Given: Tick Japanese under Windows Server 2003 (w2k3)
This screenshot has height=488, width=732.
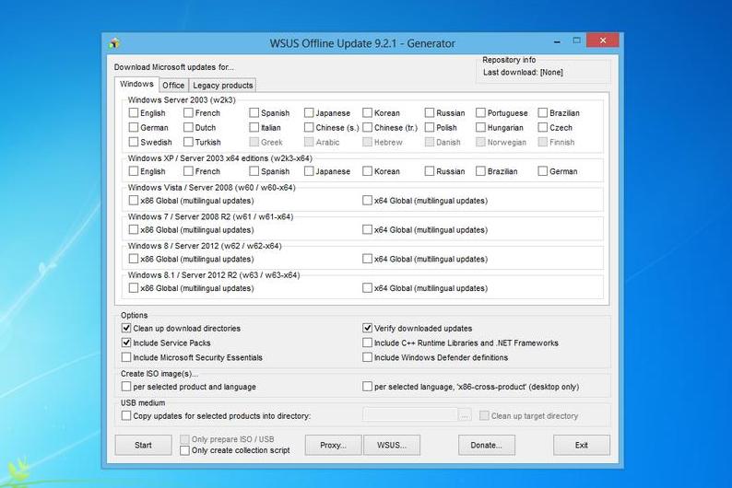Looking at the screenshot, I should [x=309, y=113].
